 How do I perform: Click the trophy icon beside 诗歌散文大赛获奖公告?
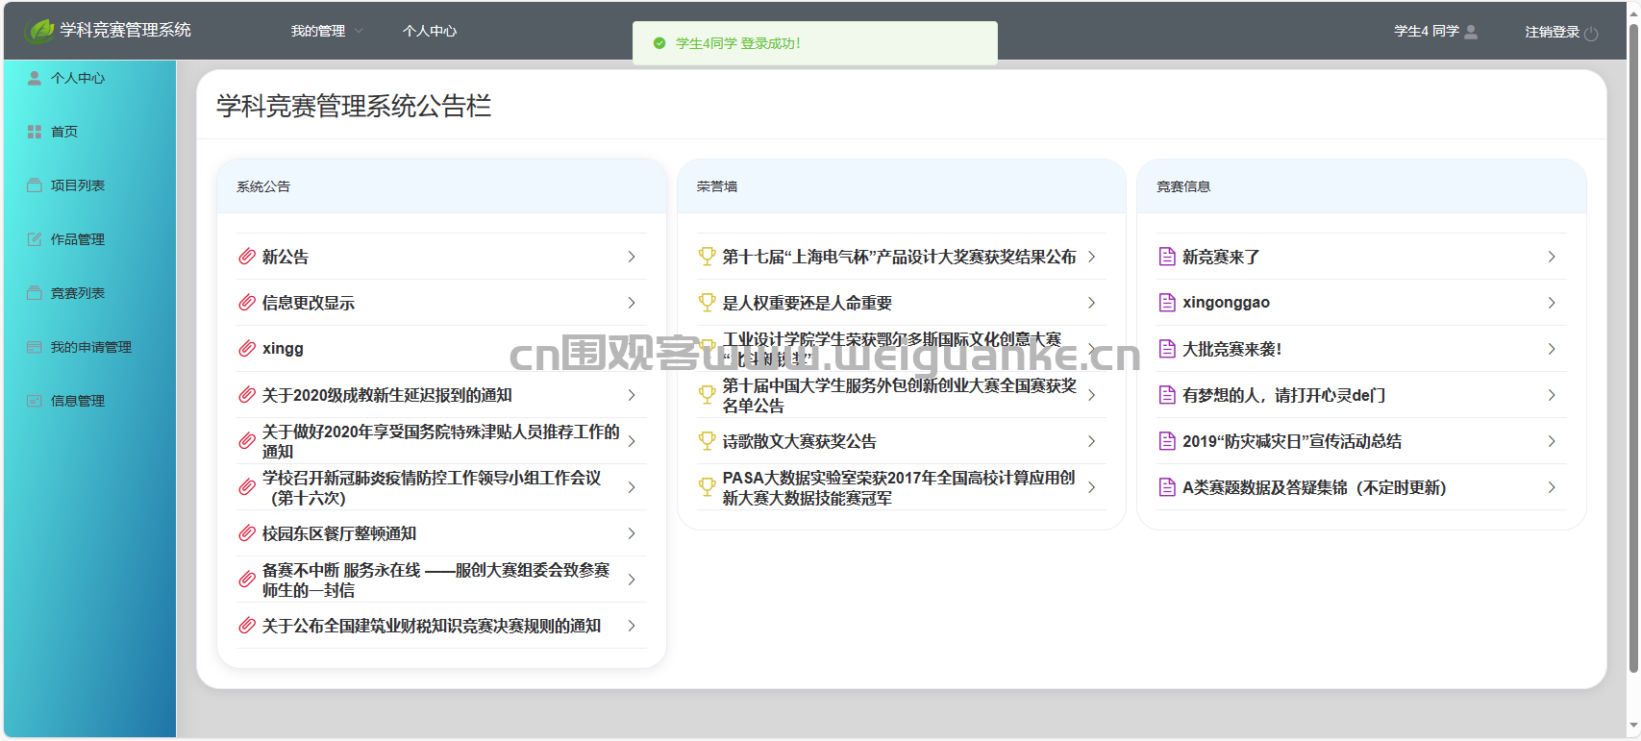707,441
